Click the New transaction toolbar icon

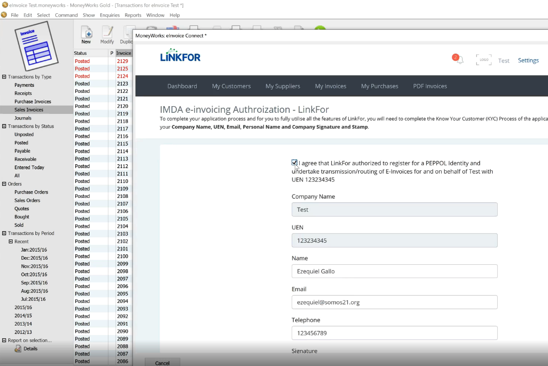(86, 35)
